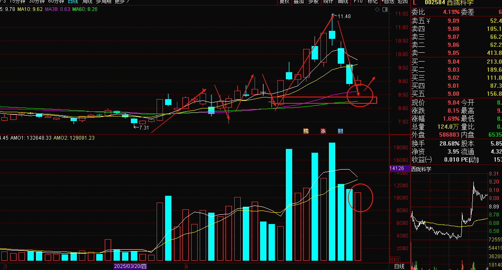The image size is (502, 270).
Task: Select the 买四 9.01 bid row
Action: click(x=456, y=86)
